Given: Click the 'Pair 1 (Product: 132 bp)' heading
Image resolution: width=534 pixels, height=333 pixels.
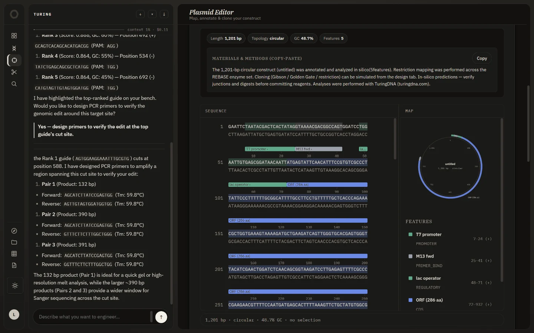Looking at the screenshot, I should [x=69, y=184].
